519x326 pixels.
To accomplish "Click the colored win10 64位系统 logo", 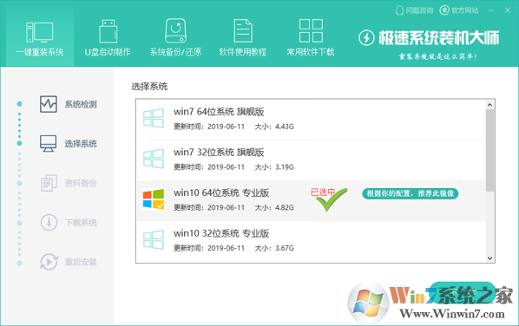I will click(154, 199).
